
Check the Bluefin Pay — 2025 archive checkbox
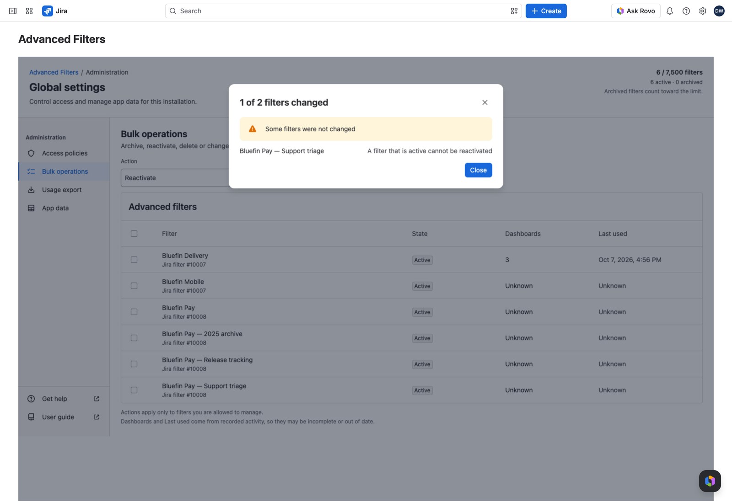134,338
